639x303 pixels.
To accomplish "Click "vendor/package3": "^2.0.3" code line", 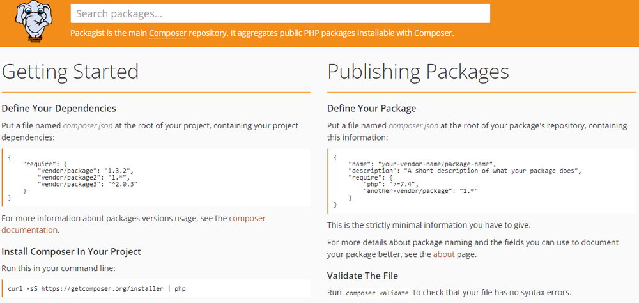I will tap(87, 184).
